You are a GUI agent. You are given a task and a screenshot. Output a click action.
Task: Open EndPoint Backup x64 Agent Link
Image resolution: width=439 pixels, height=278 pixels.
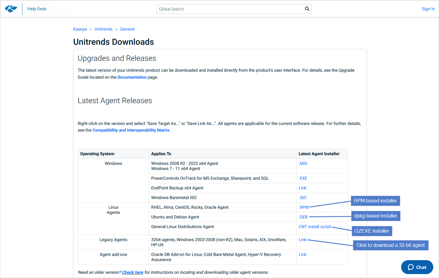[302, 188]
